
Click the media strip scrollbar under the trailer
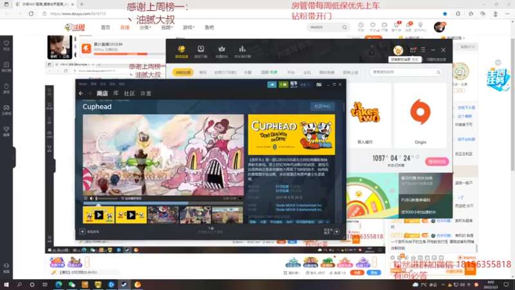click(x=163, y=203)
